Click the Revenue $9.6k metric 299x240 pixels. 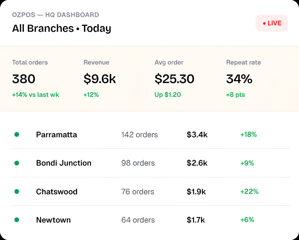(100, 78)
